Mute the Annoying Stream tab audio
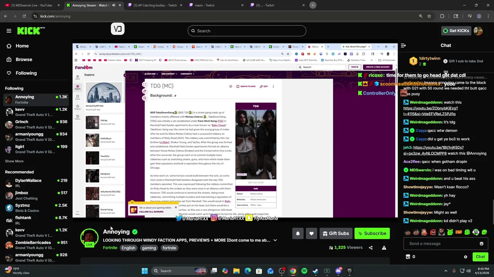Screen dimensions: 494x277 113,5
